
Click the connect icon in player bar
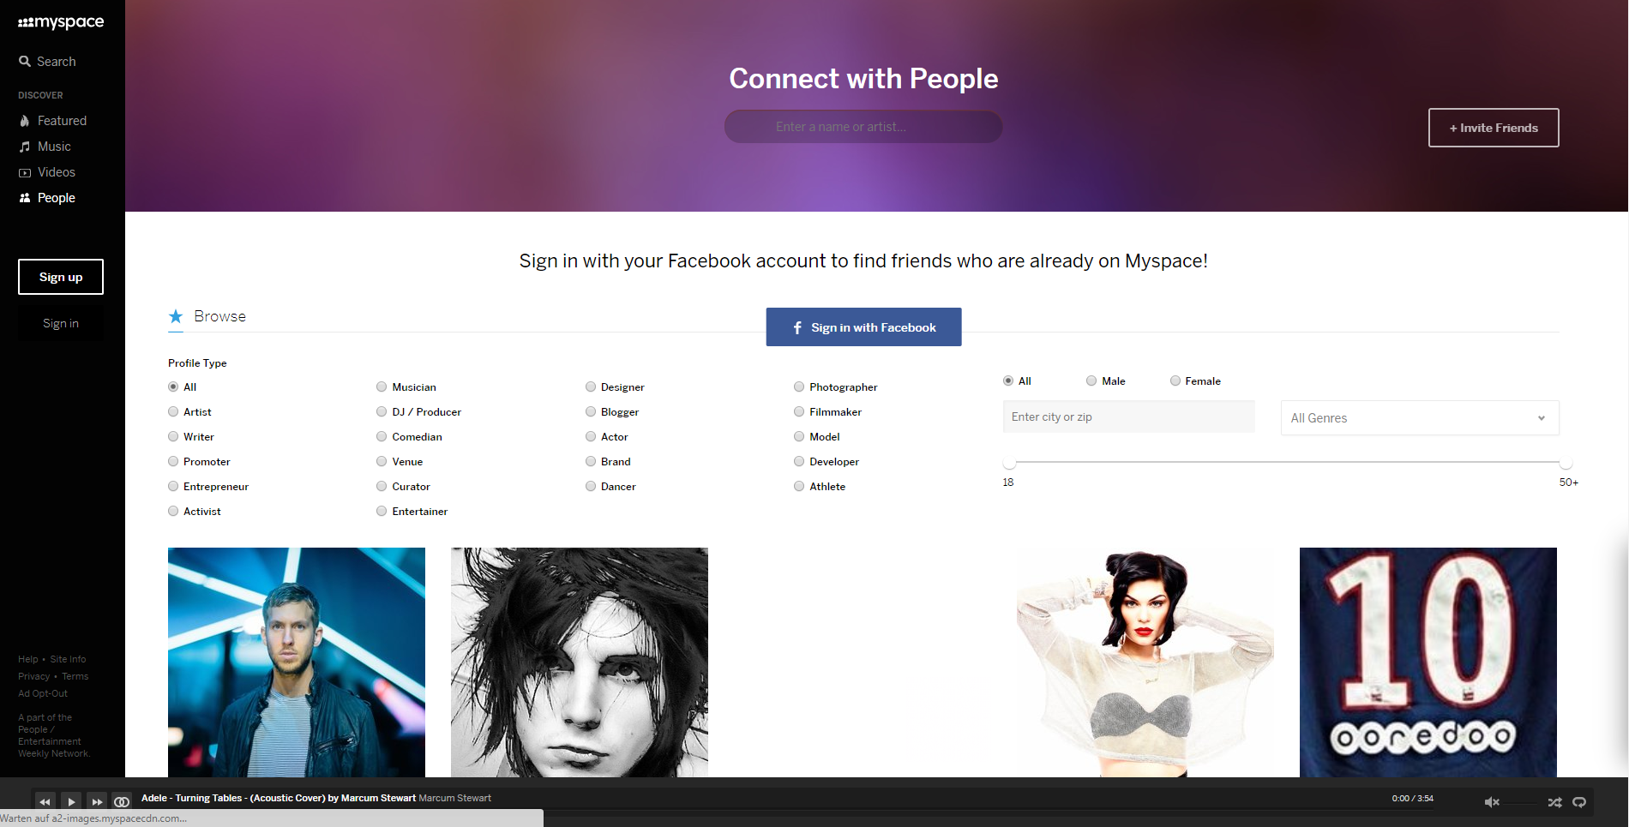coord(122,802)
